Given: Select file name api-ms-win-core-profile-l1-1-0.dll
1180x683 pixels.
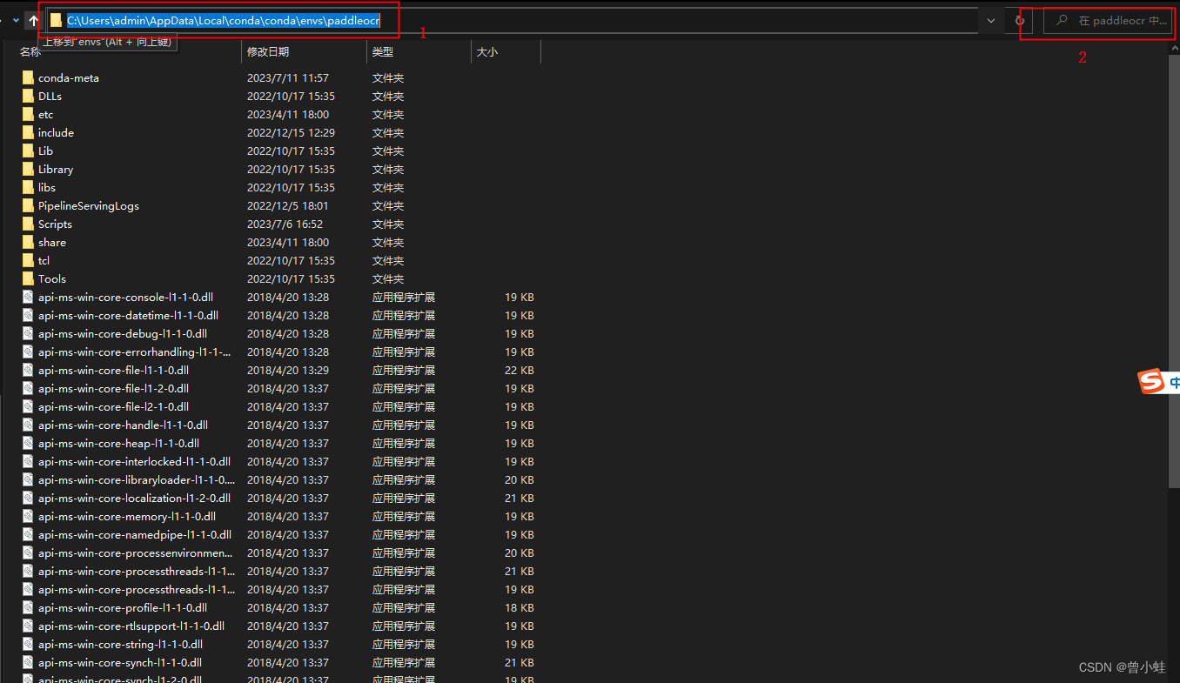Looking at the screenshot, I should coord(123,608).
